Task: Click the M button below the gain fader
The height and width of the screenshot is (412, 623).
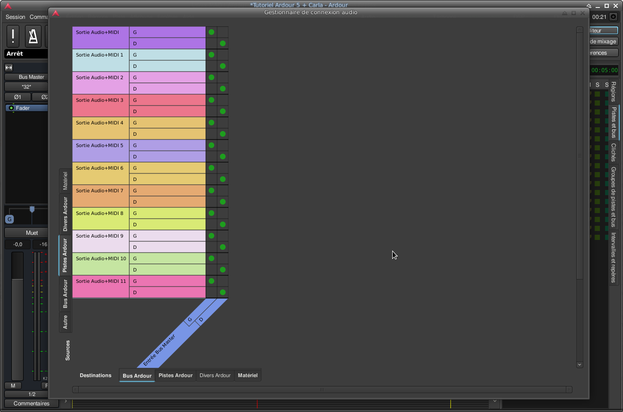Action: [x=13, y=386]
